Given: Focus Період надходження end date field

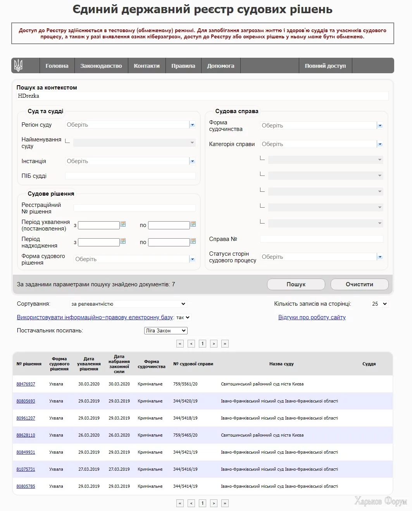Looking at the screenshot, I should (x=169, y=242).
